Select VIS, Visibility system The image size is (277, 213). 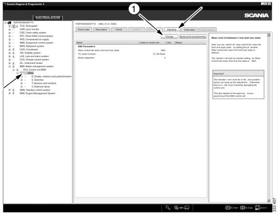point(30,53)
